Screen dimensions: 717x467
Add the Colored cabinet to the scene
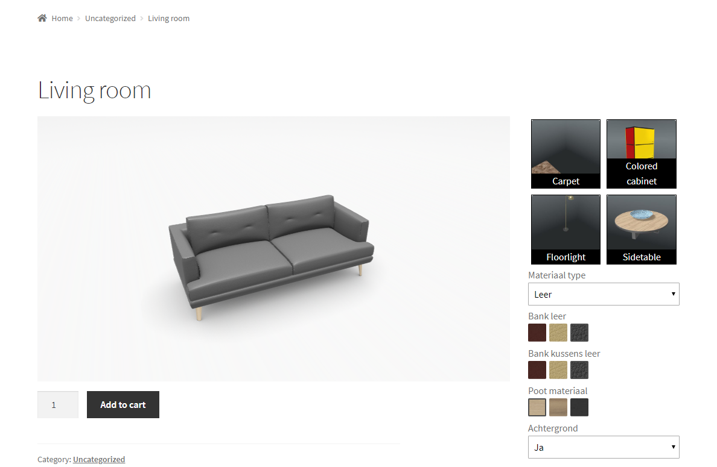pyautogui.click(x=642, y=154)
